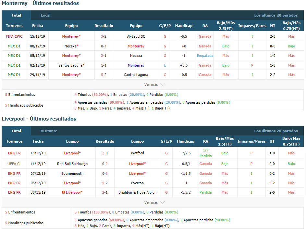Open Brighton & Hove Albion team link

click(x=138, y=193)
